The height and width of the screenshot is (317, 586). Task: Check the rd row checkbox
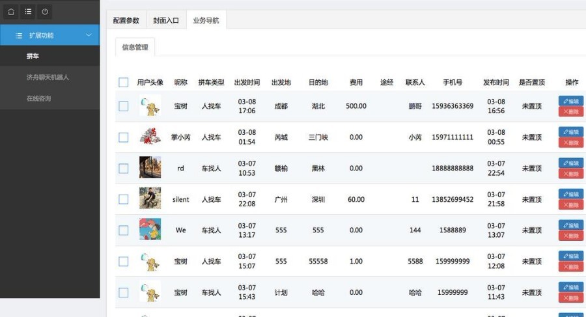pos(123,168)
